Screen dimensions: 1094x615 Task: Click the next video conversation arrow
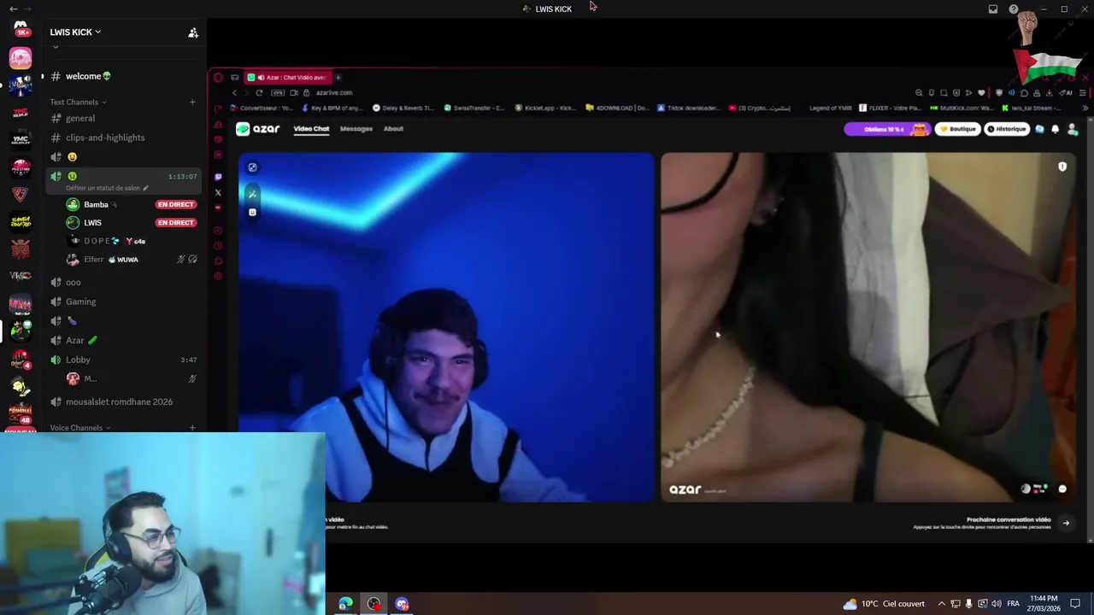tap(1066, 523)
